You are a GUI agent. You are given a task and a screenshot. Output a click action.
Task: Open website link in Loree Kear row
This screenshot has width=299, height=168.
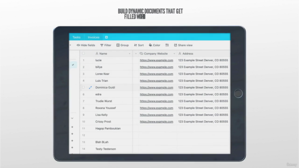coord(157,74)
